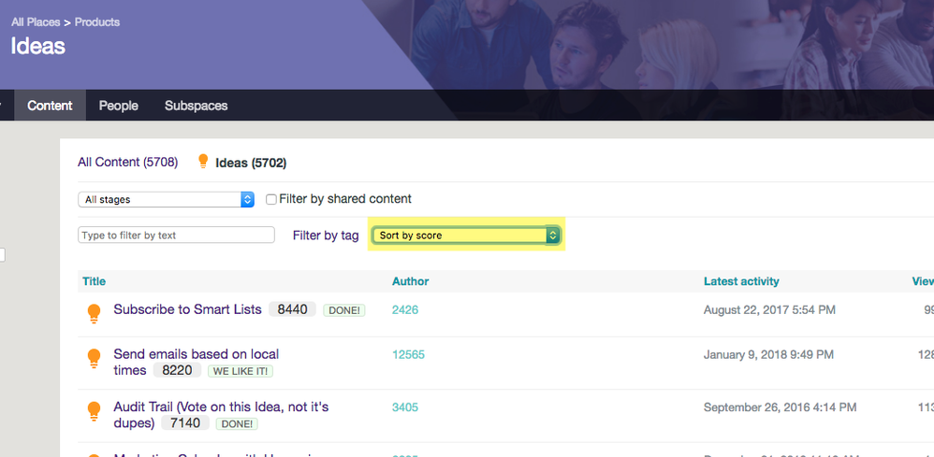Click lightbulb icon beside Send emails based on local times
Image resolution: width=934 pixels, height=457 pixels.
(95, 358)
